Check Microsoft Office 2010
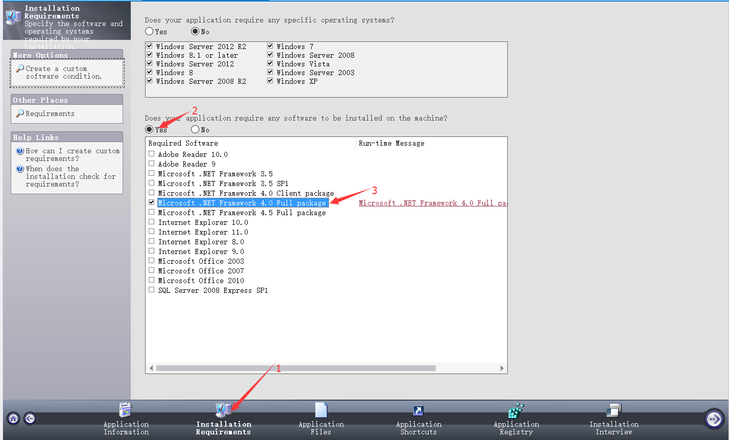 tap(152, 280)
